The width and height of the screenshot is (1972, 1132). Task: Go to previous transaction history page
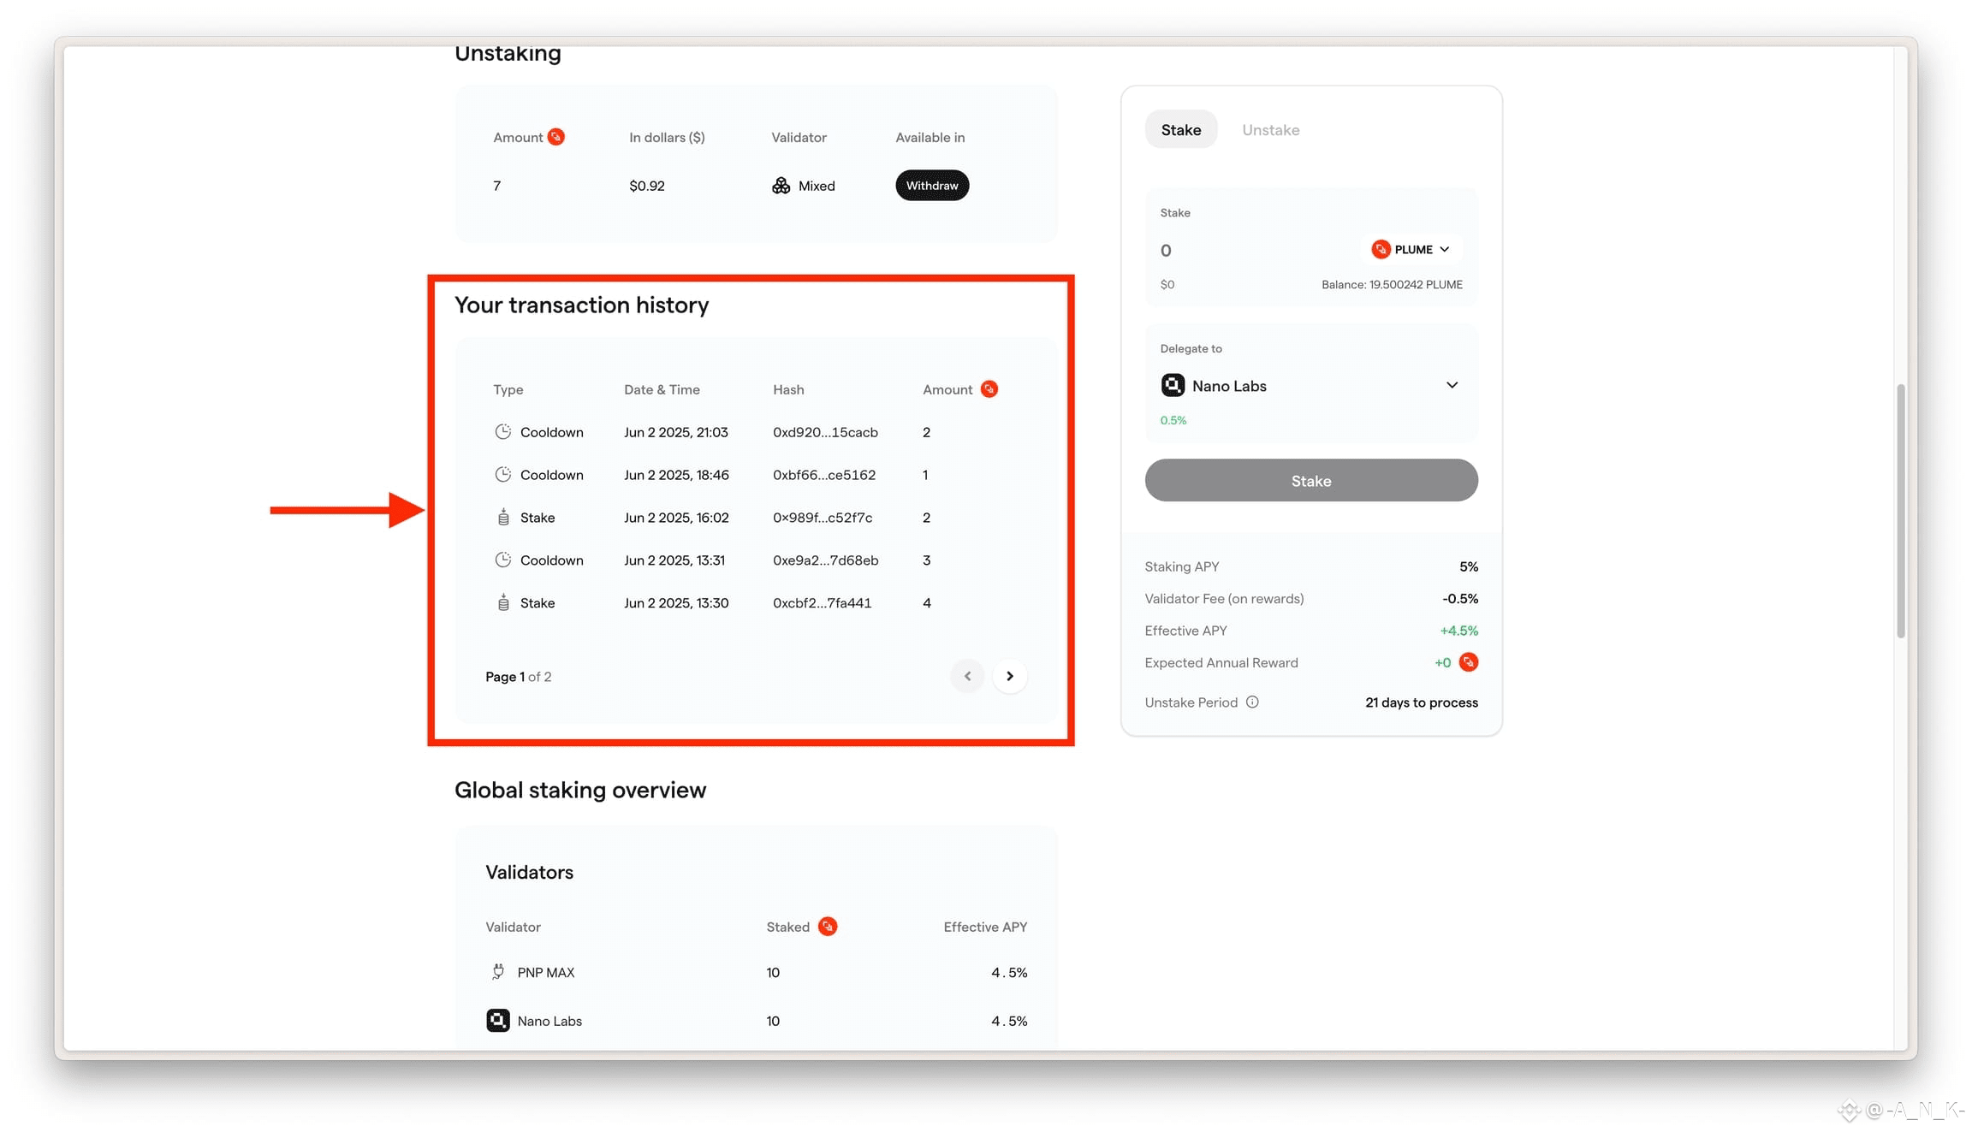pyautogui.click(x=967, y=677)
